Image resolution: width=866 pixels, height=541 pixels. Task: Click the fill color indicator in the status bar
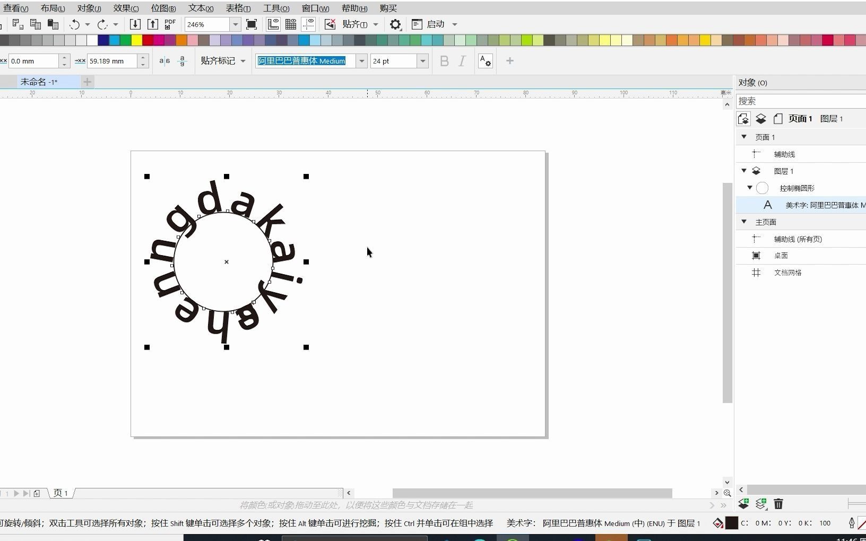731,523
